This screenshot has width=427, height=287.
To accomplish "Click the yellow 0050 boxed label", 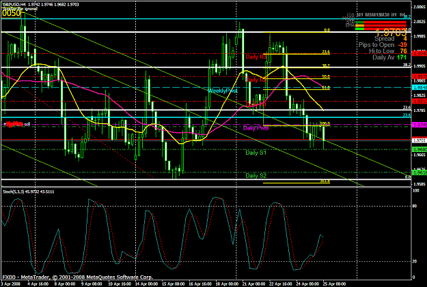I will 11,14.
